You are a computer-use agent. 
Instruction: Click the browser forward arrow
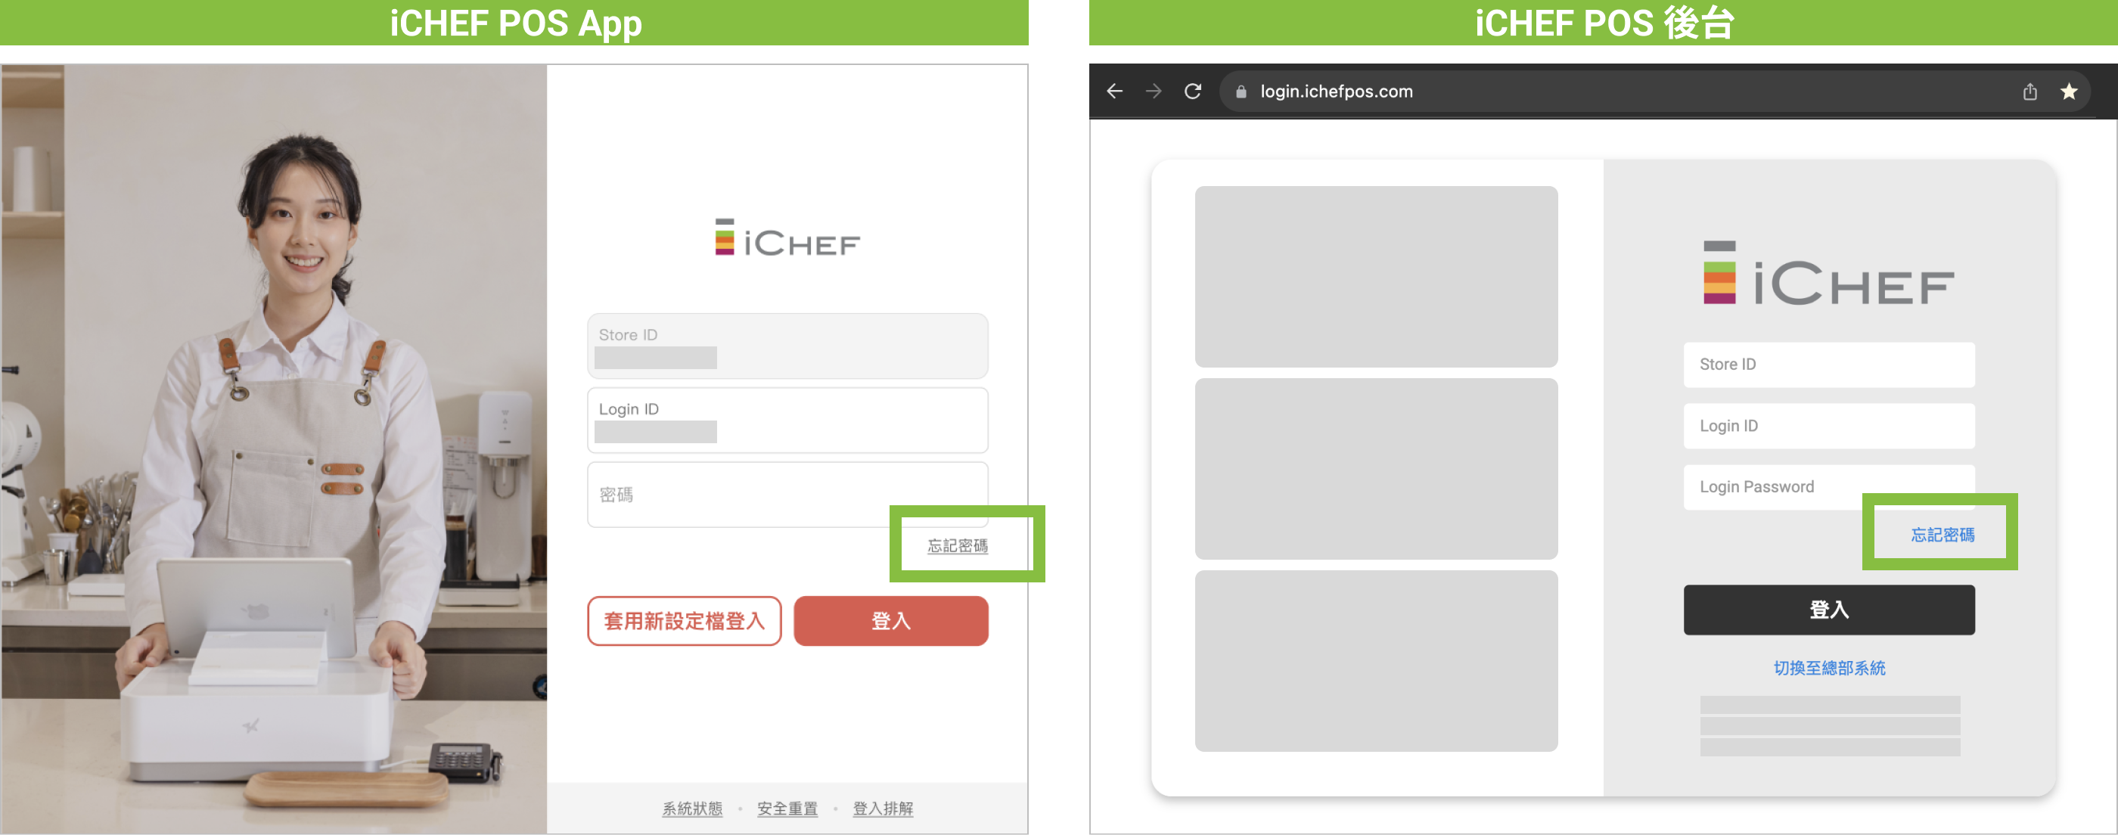[1154, 92]
